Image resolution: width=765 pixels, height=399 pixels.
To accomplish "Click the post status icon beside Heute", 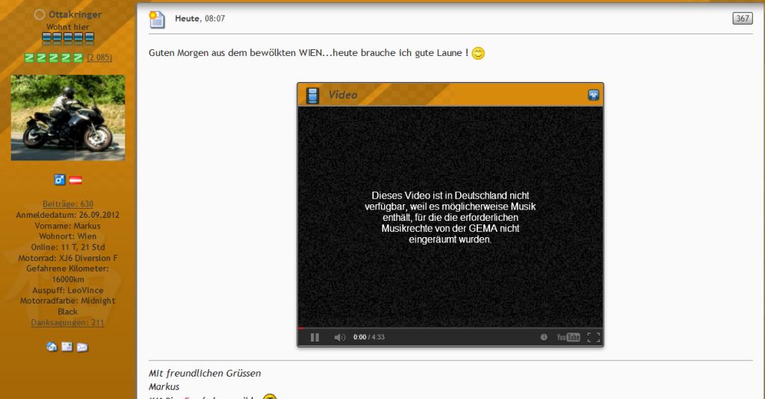I will click(x=157, y=19).
